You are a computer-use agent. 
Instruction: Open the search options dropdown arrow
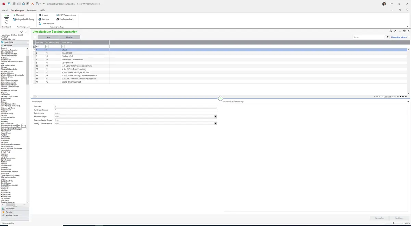388,37
